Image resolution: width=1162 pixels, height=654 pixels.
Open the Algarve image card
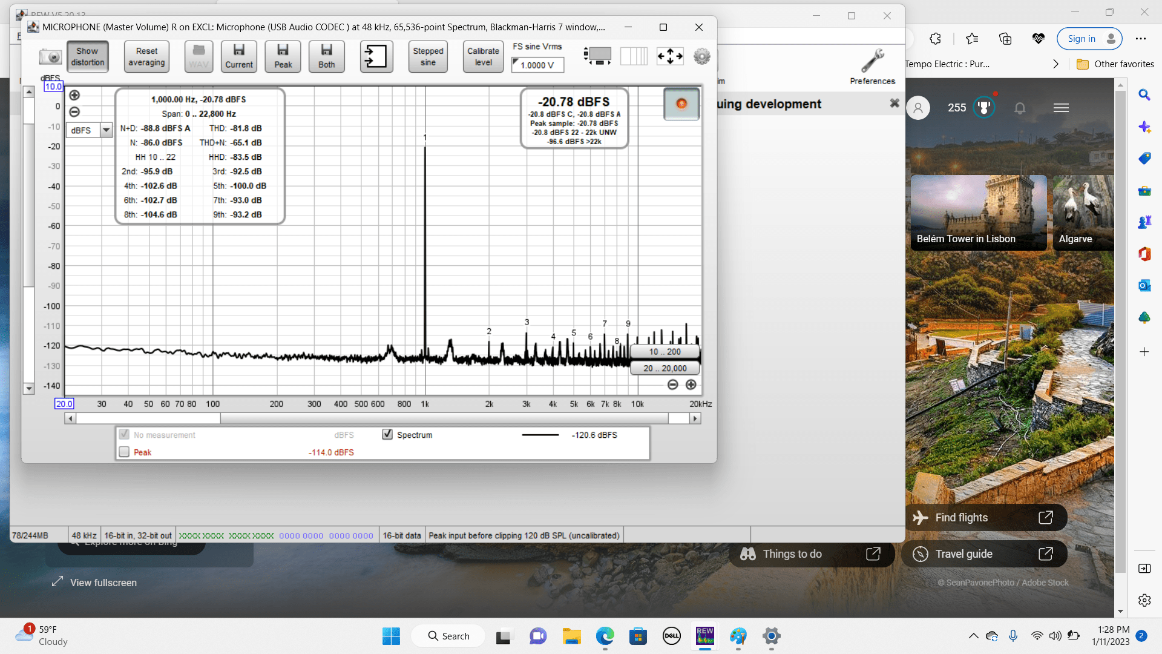click(1083, 213)
